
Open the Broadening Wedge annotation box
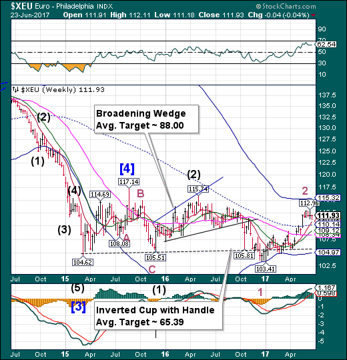click(146, 119)
